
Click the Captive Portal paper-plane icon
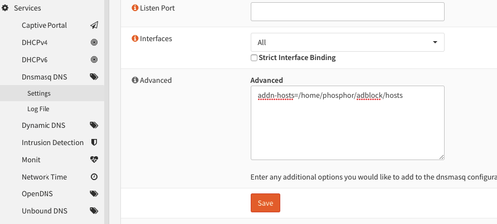click(94, 26)
